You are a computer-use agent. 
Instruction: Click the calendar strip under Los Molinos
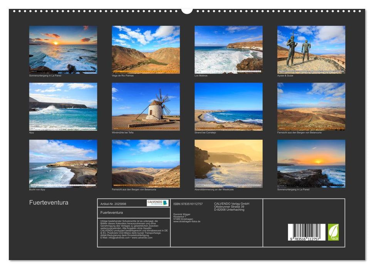[228, 70]
